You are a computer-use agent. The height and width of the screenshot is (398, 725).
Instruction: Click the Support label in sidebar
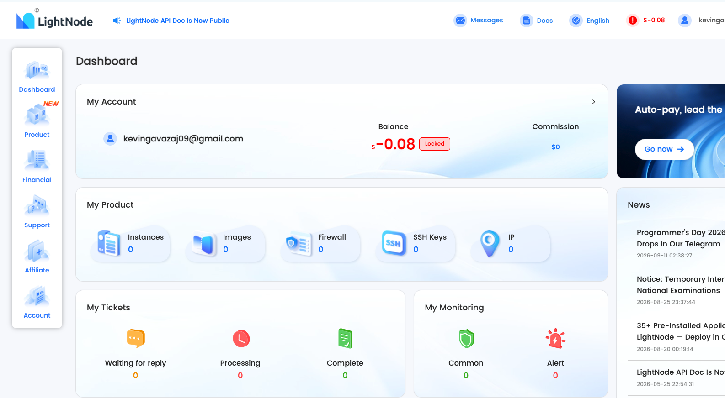point(37,225)
